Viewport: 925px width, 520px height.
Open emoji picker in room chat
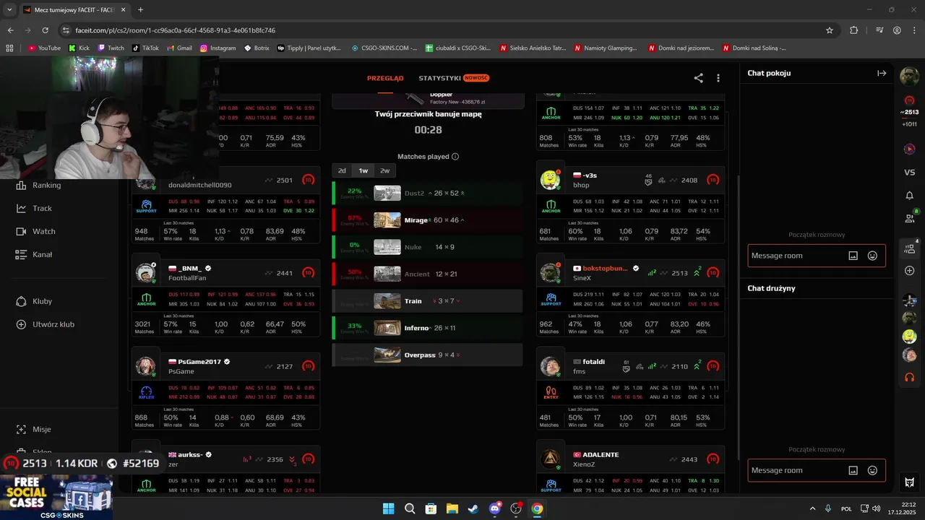click(872, 256)
